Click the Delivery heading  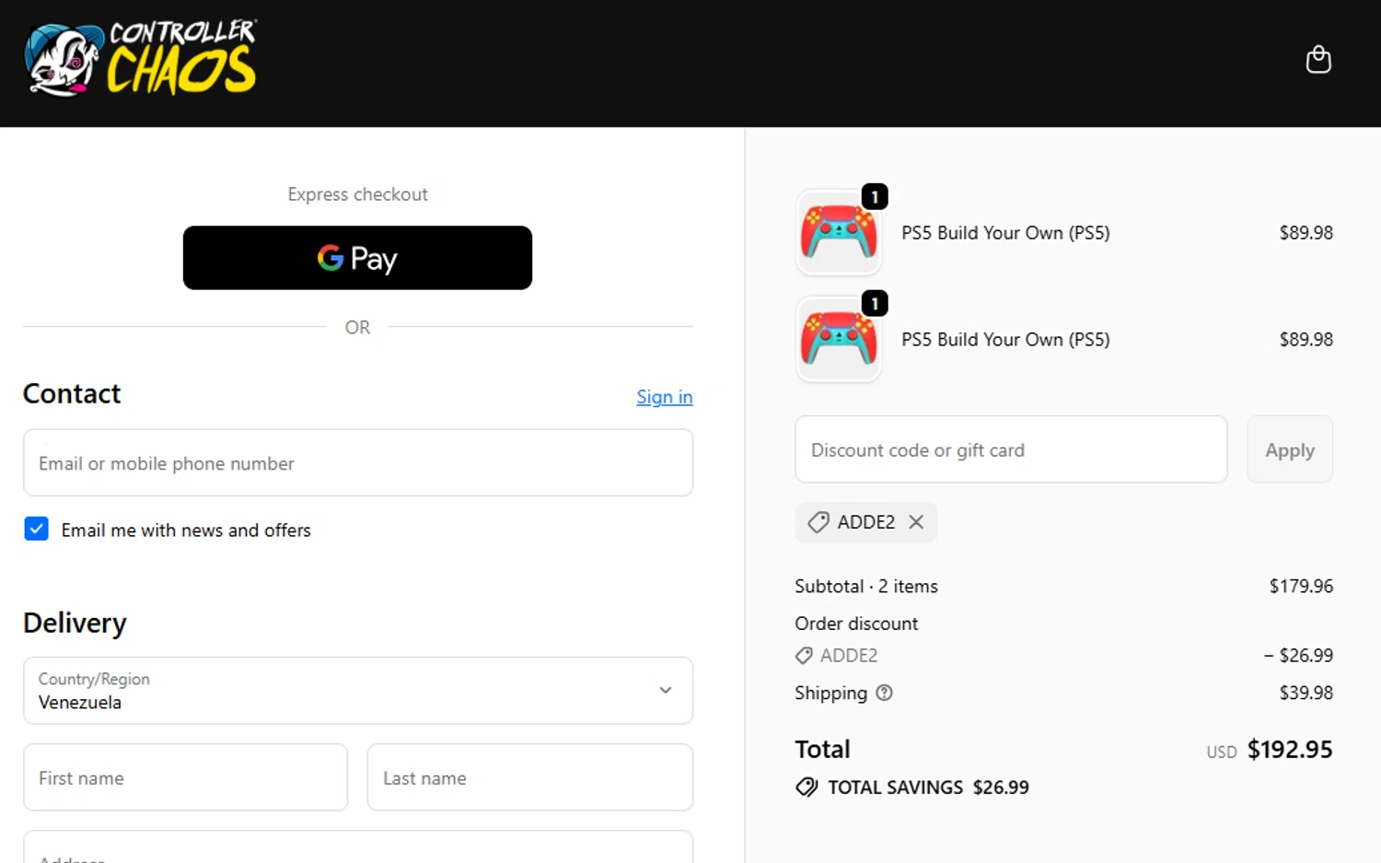75,624
